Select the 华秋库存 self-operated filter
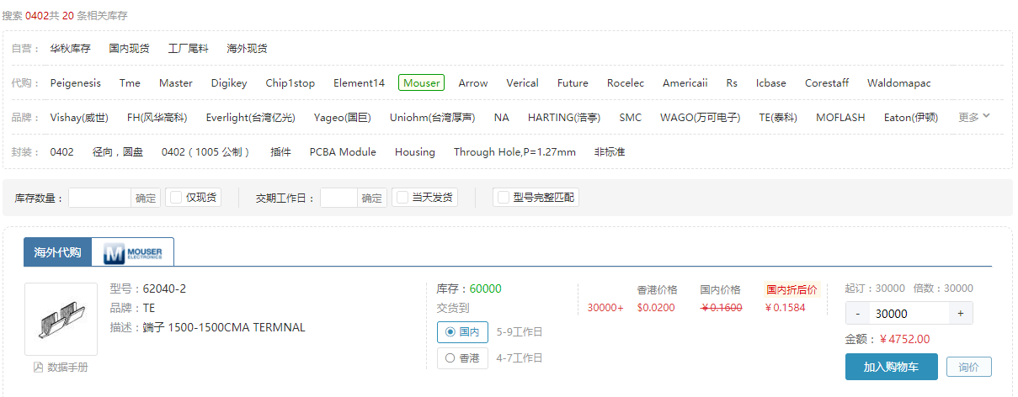Image resolution: width=1018 pixels, height=397 pixels. coord(70,49)
